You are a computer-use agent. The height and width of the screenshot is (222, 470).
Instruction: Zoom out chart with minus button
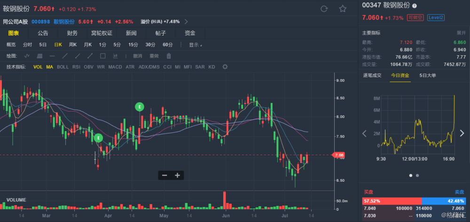tap(164, 175)
